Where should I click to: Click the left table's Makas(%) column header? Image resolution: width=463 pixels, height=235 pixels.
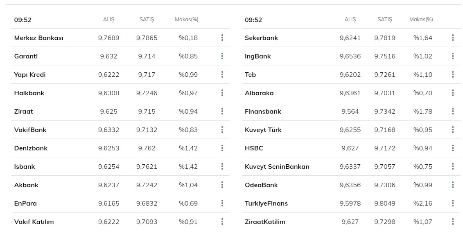coord(186,20)
